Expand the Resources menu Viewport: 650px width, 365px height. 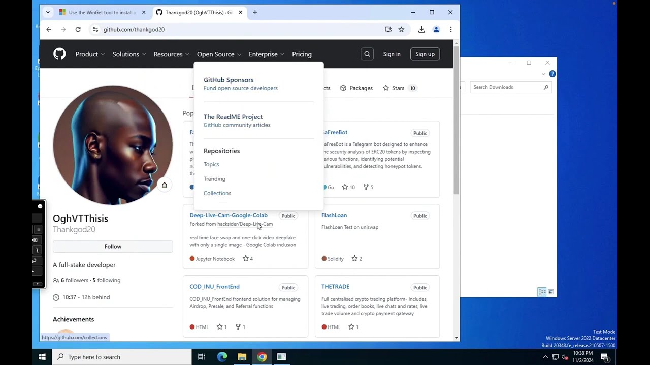[x=171, y=54]
